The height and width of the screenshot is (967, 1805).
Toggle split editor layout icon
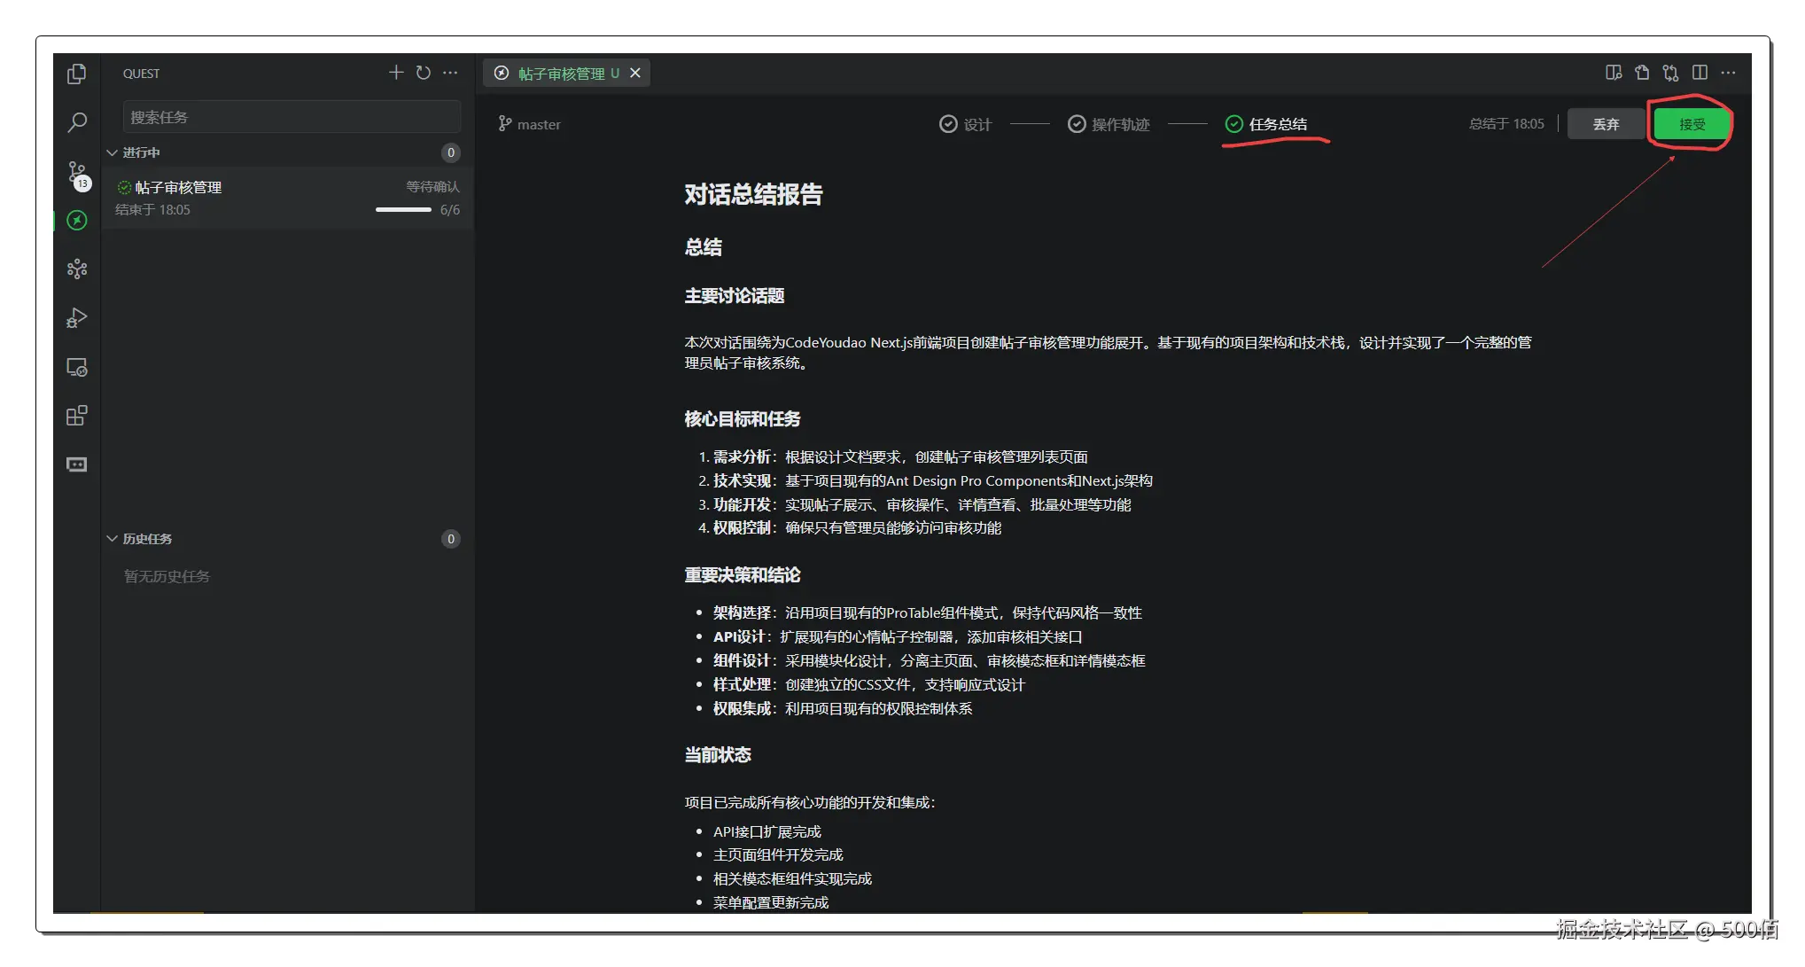click(1700, 73)
